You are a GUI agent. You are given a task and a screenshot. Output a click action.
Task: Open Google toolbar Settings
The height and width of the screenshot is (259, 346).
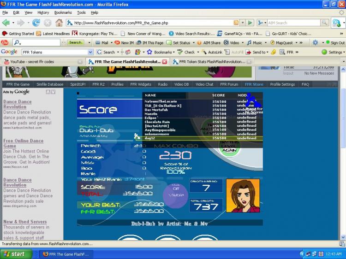point(332,52)
